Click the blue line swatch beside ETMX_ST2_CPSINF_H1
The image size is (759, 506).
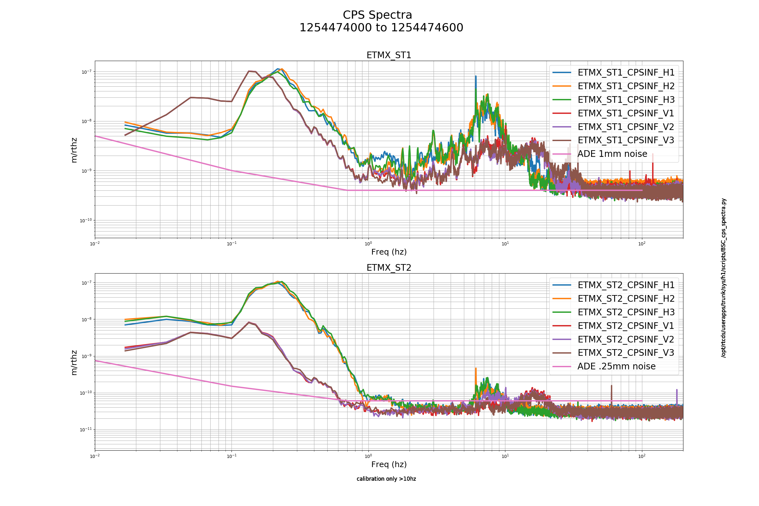tap(562, 285)
